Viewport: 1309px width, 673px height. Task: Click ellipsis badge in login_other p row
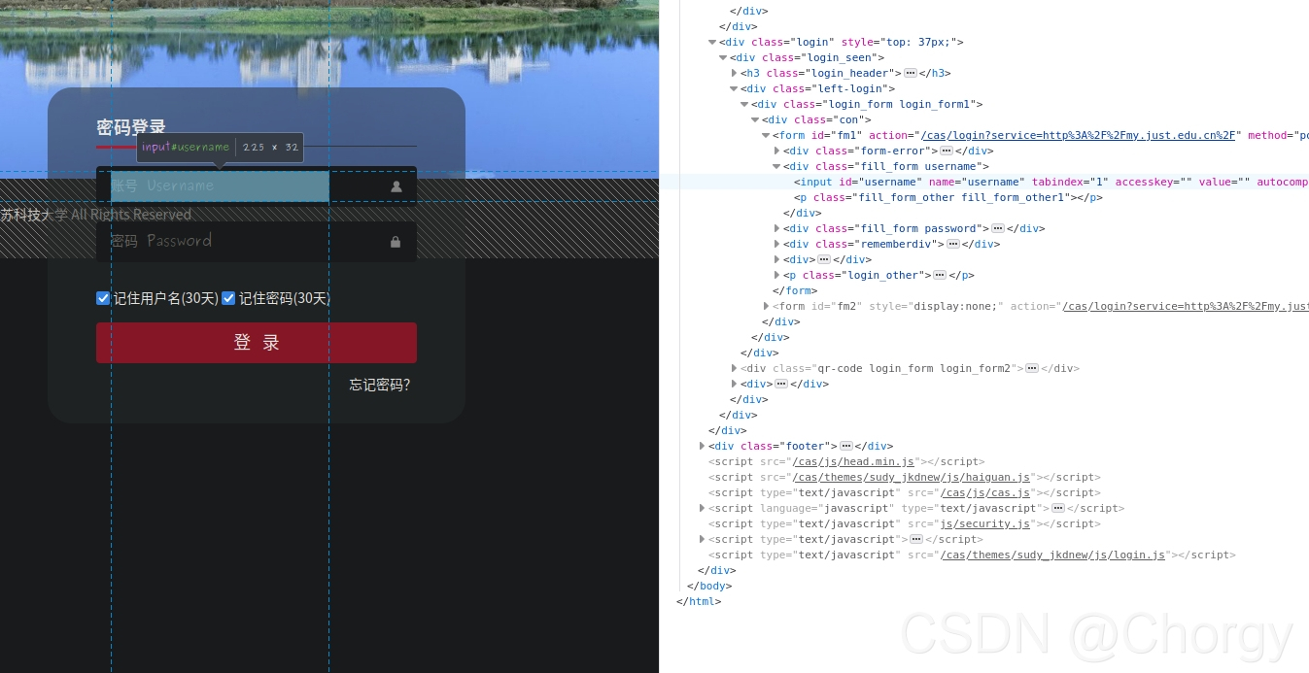click(x=940, y=275)
